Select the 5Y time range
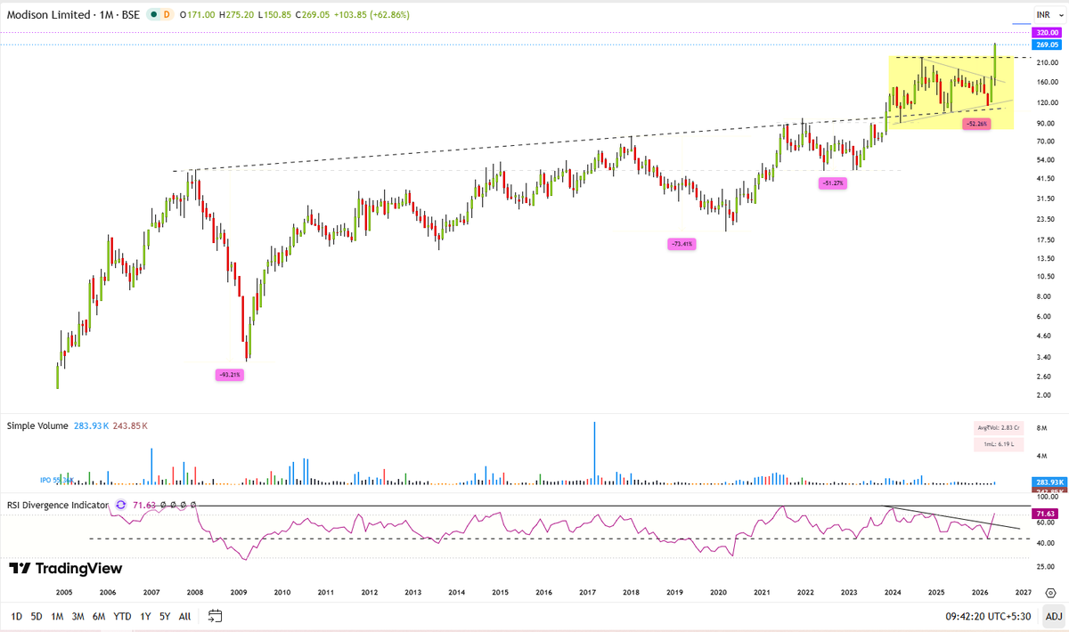Image resolution: width=1069 pixels, height=632 pixels. (165, 616)
